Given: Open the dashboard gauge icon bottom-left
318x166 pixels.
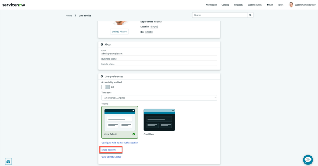Looking at the screenshot, I should (8, 162).
